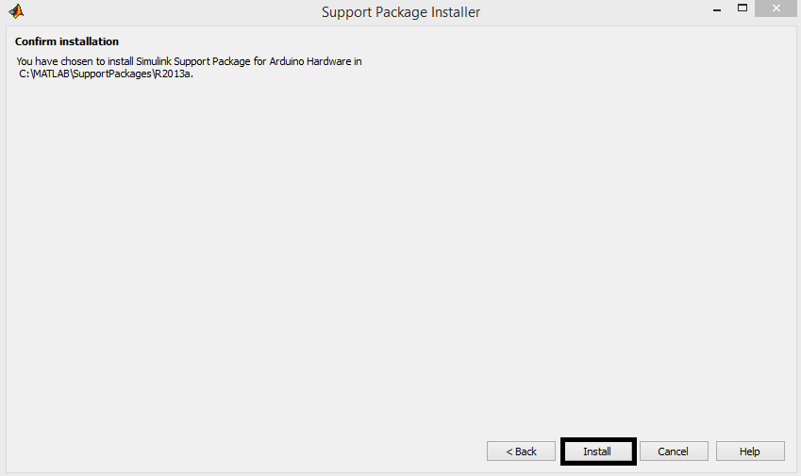The height and width of the screenshot is (476, 801).
Task: Maximize the Support Package Installer window
Action: pyautogui.click(x=743, y=8)
